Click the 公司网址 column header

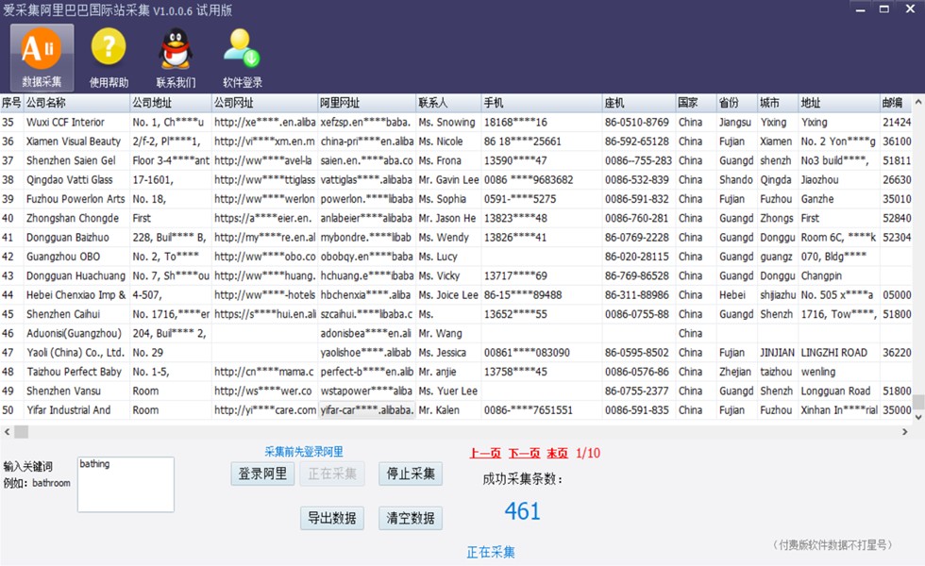pyautogui.click(x=265, y=103)
